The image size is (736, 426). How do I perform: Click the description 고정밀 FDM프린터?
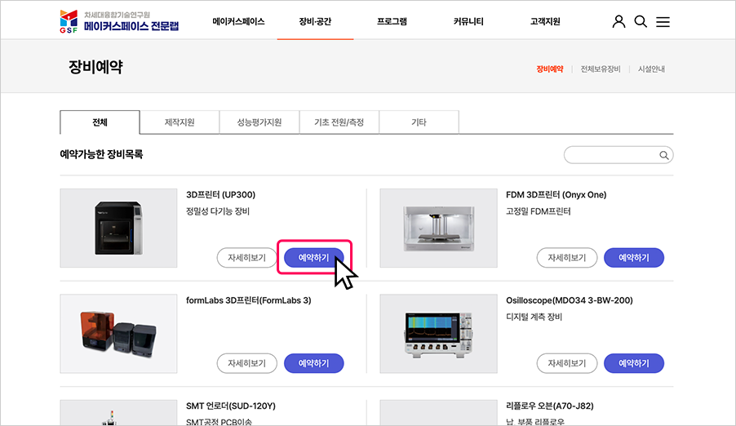(539, 211)
